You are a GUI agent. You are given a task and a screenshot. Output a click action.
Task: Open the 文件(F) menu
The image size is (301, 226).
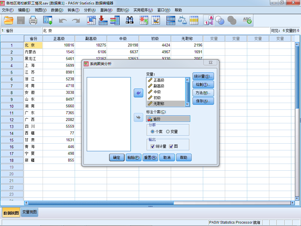tap(7, 10)
